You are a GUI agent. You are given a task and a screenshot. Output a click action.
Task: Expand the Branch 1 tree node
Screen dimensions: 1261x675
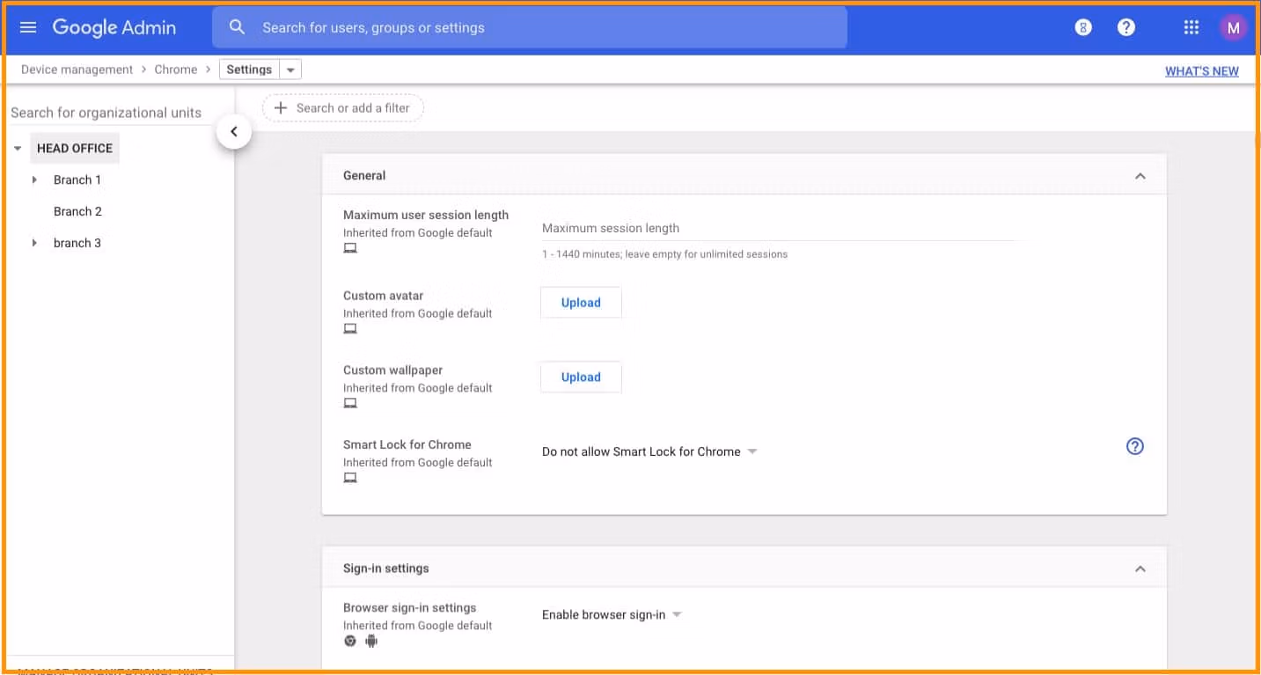[34, 180]
